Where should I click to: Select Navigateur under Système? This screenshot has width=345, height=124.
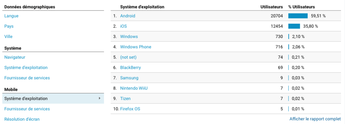(15, 57)
